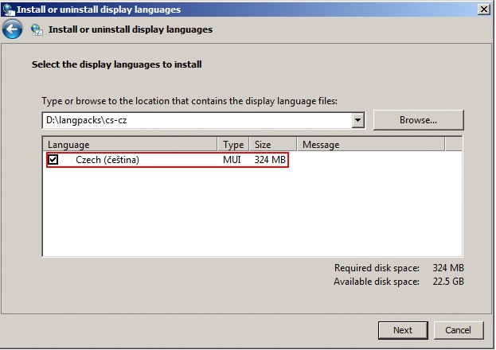Sort list by Size column header
Image resolution: width=496 pixels, height=350 pixels.
tap(273, 145)
